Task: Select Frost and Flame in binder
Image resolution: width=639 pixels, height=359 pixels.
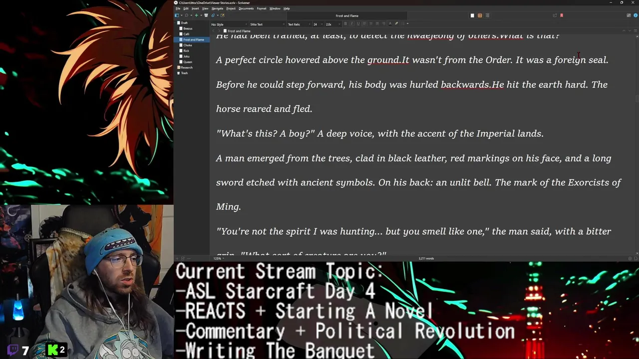Action: [193, 39]
